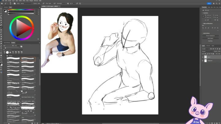Open the layer blend mode dropdown
Image resolution: width=221 pixels, height=124 pixels.
[207, 51]
